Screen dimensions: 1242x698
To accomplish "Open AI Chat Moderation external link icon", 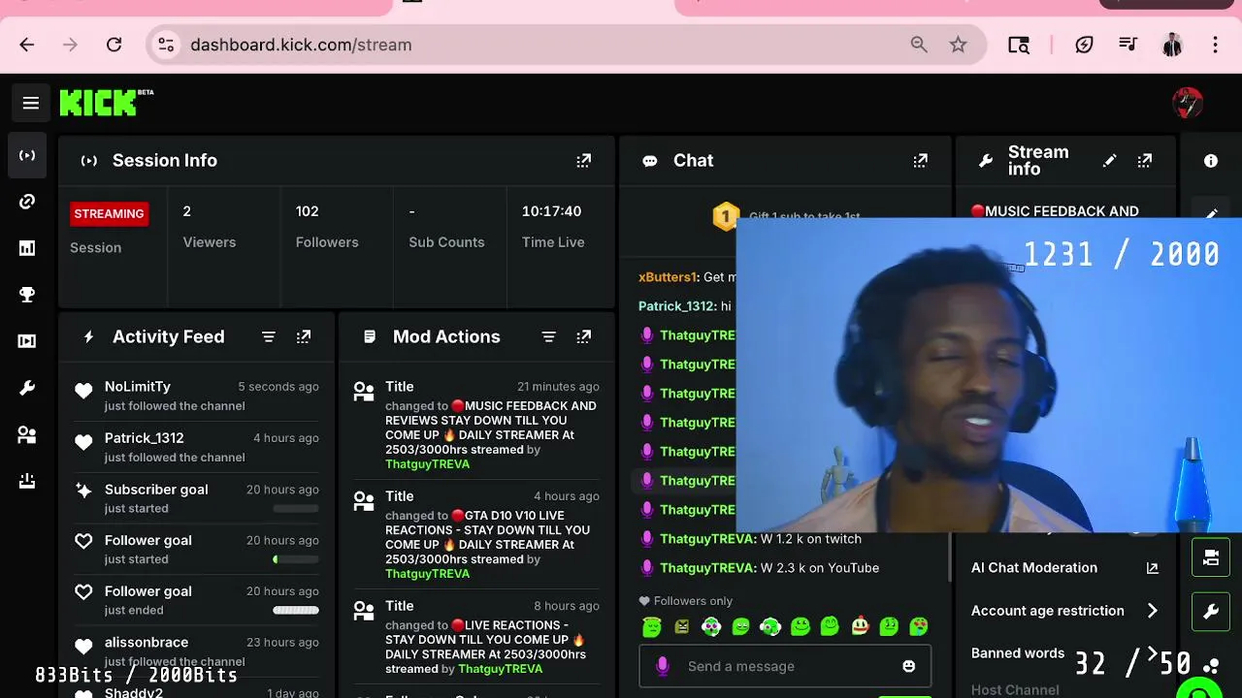I will point(1153,568).
